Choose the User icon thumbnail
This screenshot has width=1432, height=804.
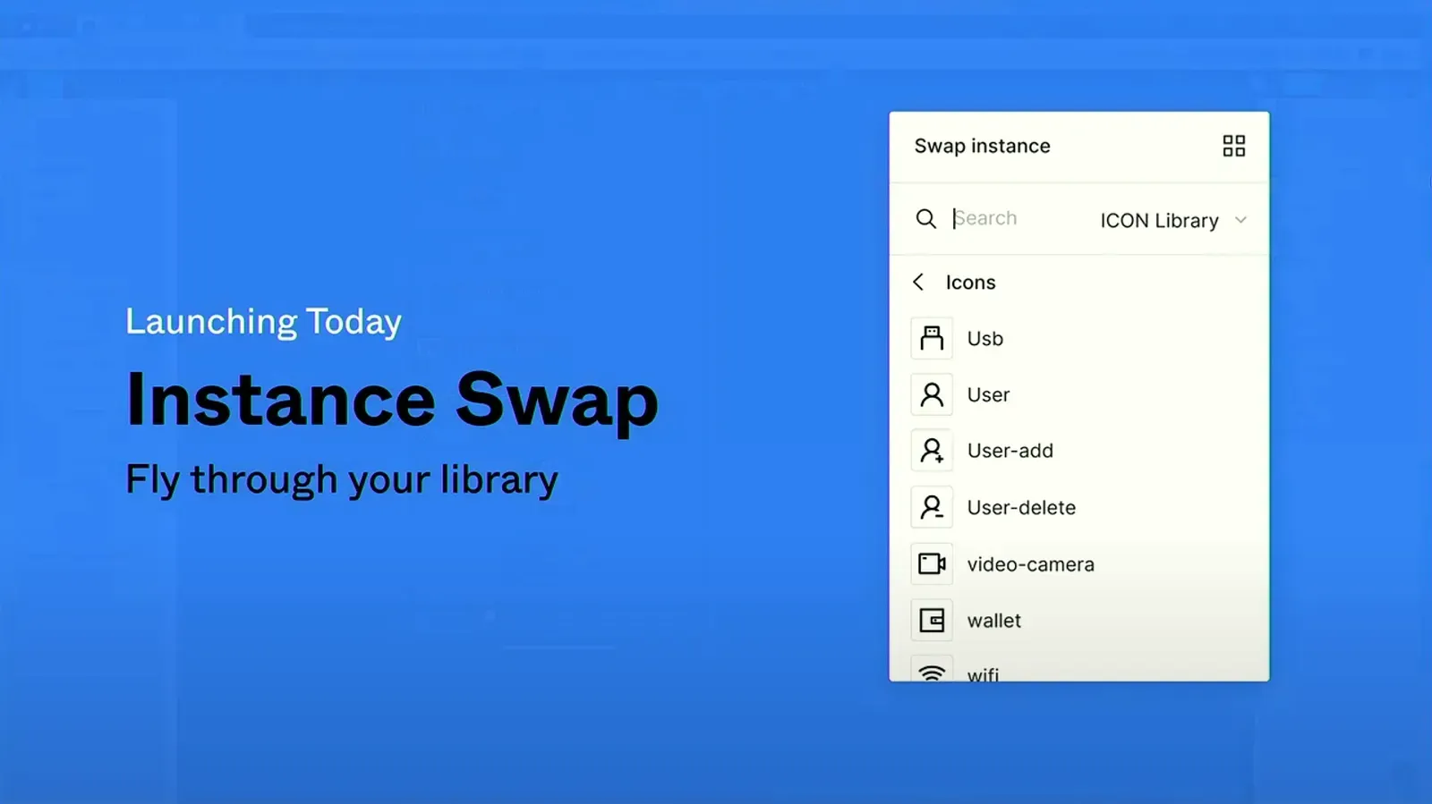pos(932,394)
